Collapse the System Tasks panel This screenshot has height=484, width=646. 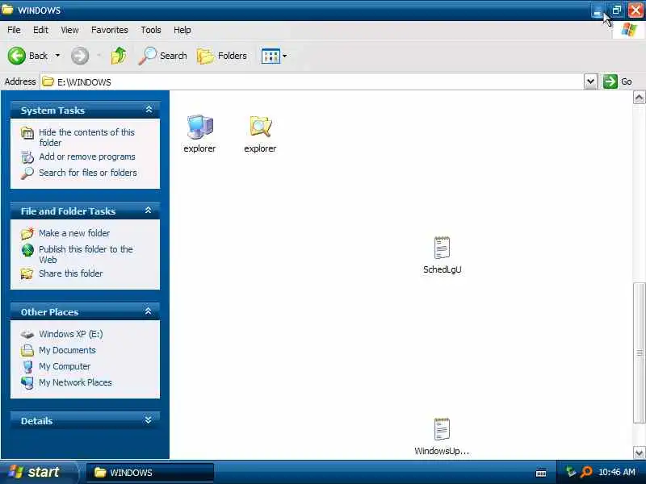coord(149,110)
